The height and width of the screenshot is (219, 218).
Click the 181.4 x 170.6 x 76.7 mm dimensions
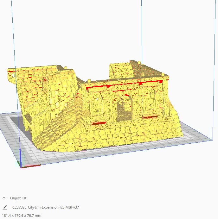(x=22, y=216)
